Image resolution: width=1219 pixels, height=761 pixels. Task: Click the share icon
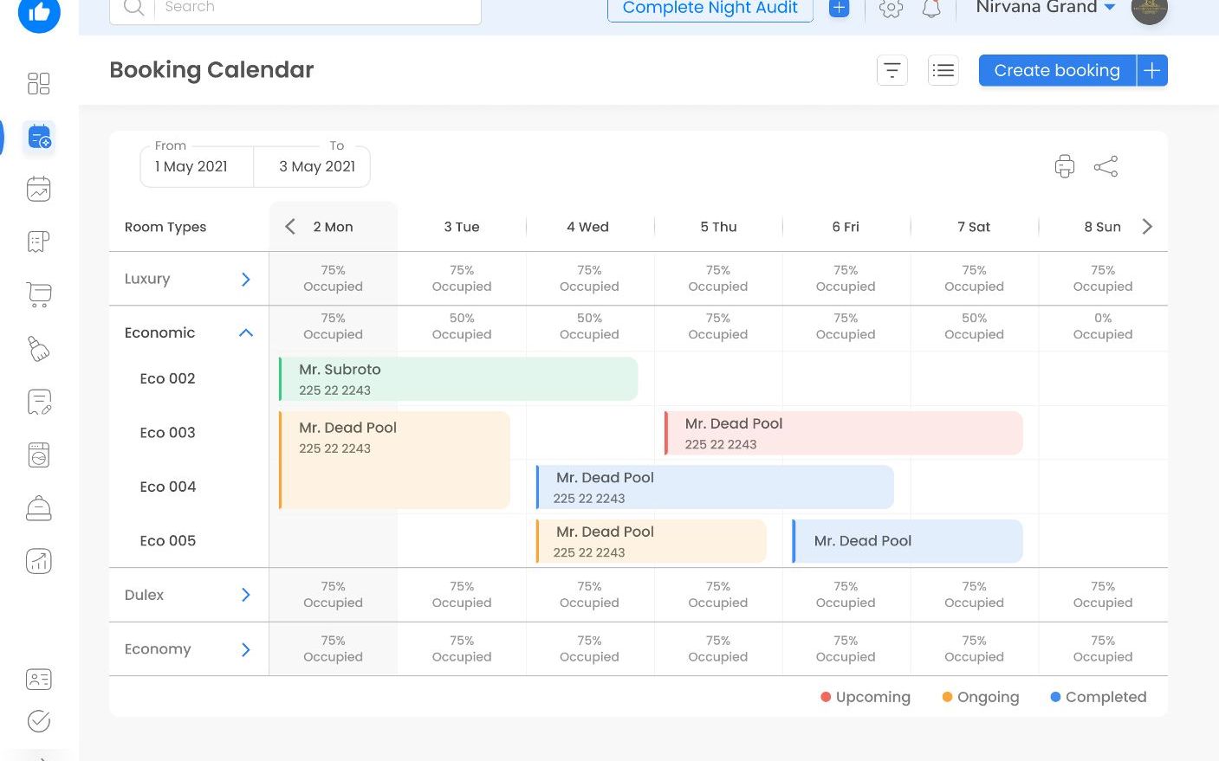point(1106,166)
